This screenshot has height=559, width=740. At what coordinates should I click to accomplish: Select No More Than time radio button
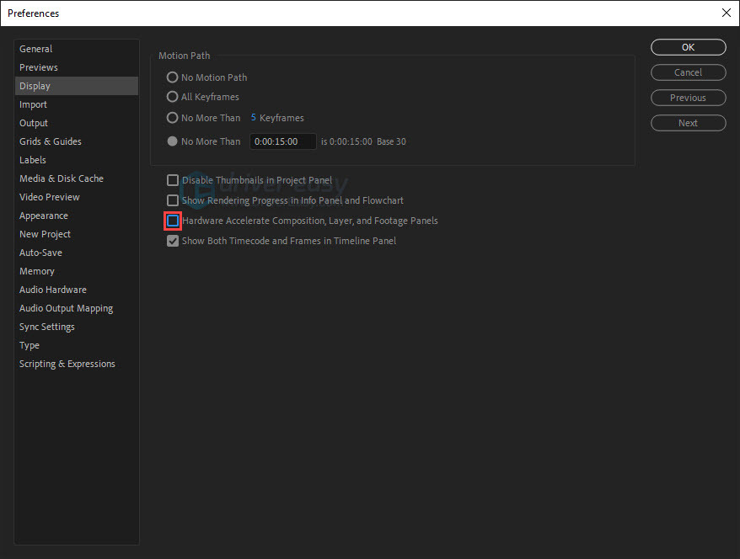(173, 141)
